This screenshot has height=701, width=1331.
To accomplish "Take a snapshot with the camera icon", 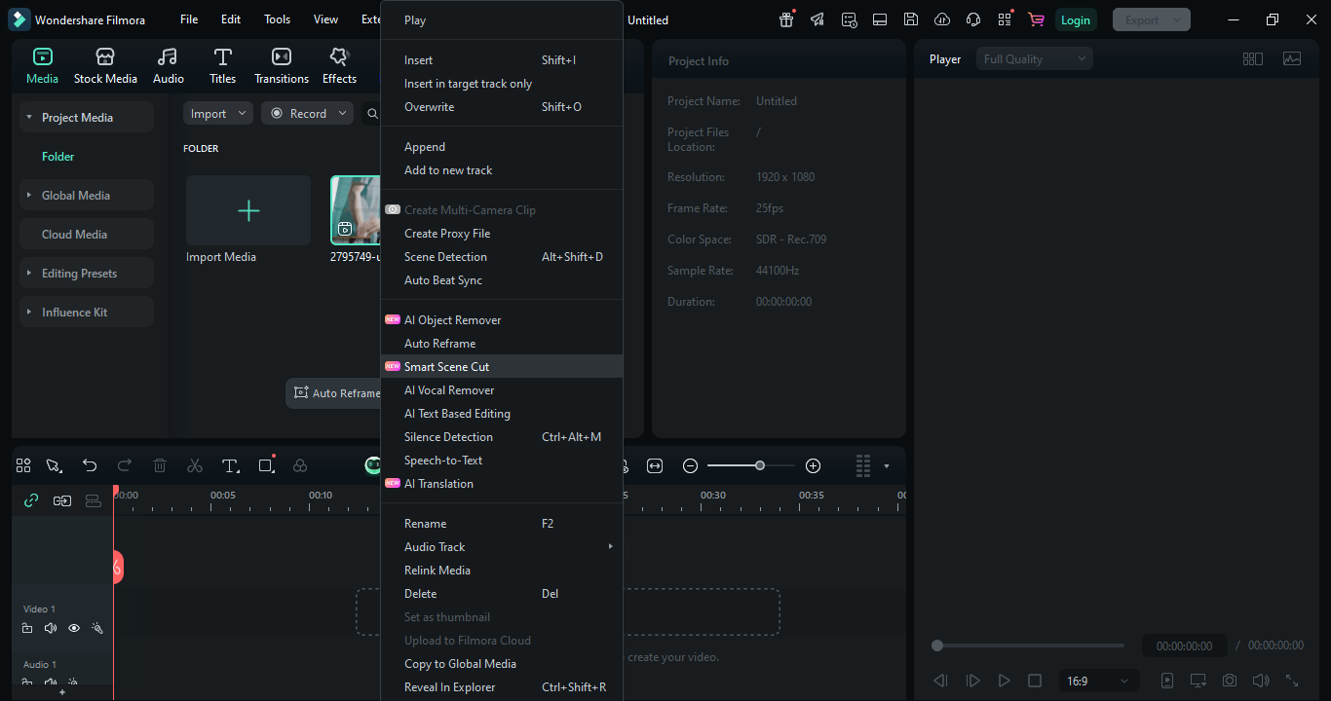I will coord(1230,681).
